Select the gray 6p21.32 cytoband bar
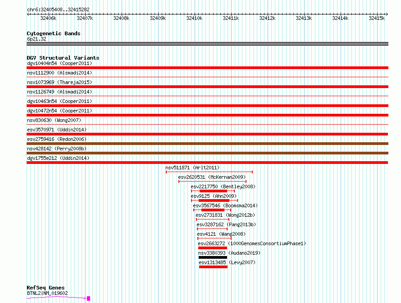 tap(207, 44)
